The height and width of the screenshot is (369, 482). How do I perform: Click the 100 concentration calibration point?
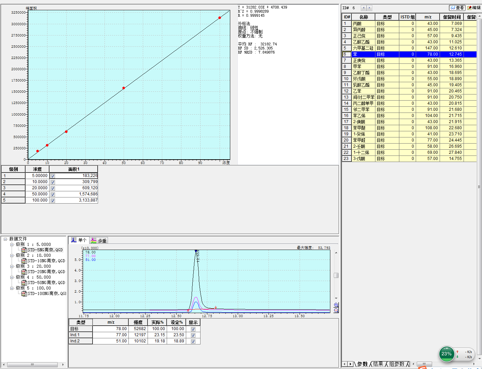pyautogui.click(x=220, y=18)
